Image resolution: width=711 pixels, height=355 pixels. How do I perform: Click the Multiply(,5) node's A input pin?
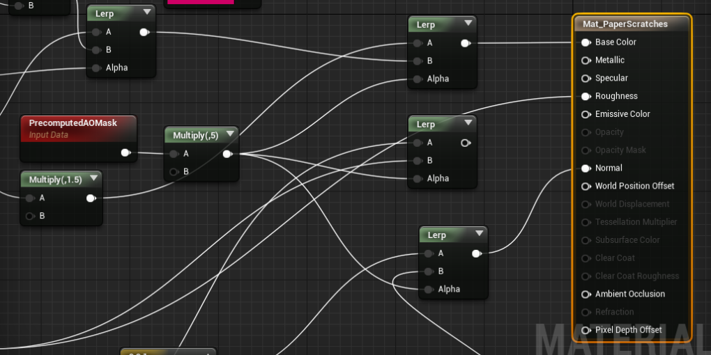pos(173,154)
